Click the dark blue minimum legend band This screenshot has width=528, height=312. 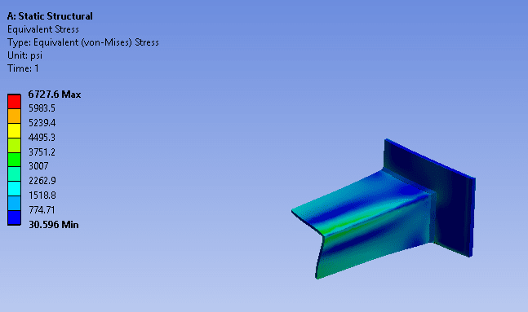coord(14,218)
